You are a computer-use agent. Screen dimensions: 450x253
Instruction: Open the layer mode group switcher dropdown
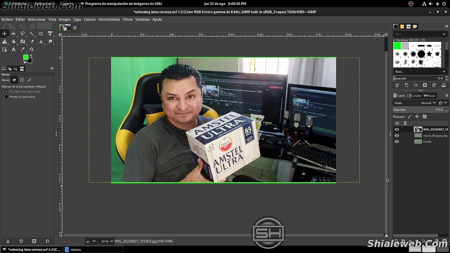coord(443,103)
